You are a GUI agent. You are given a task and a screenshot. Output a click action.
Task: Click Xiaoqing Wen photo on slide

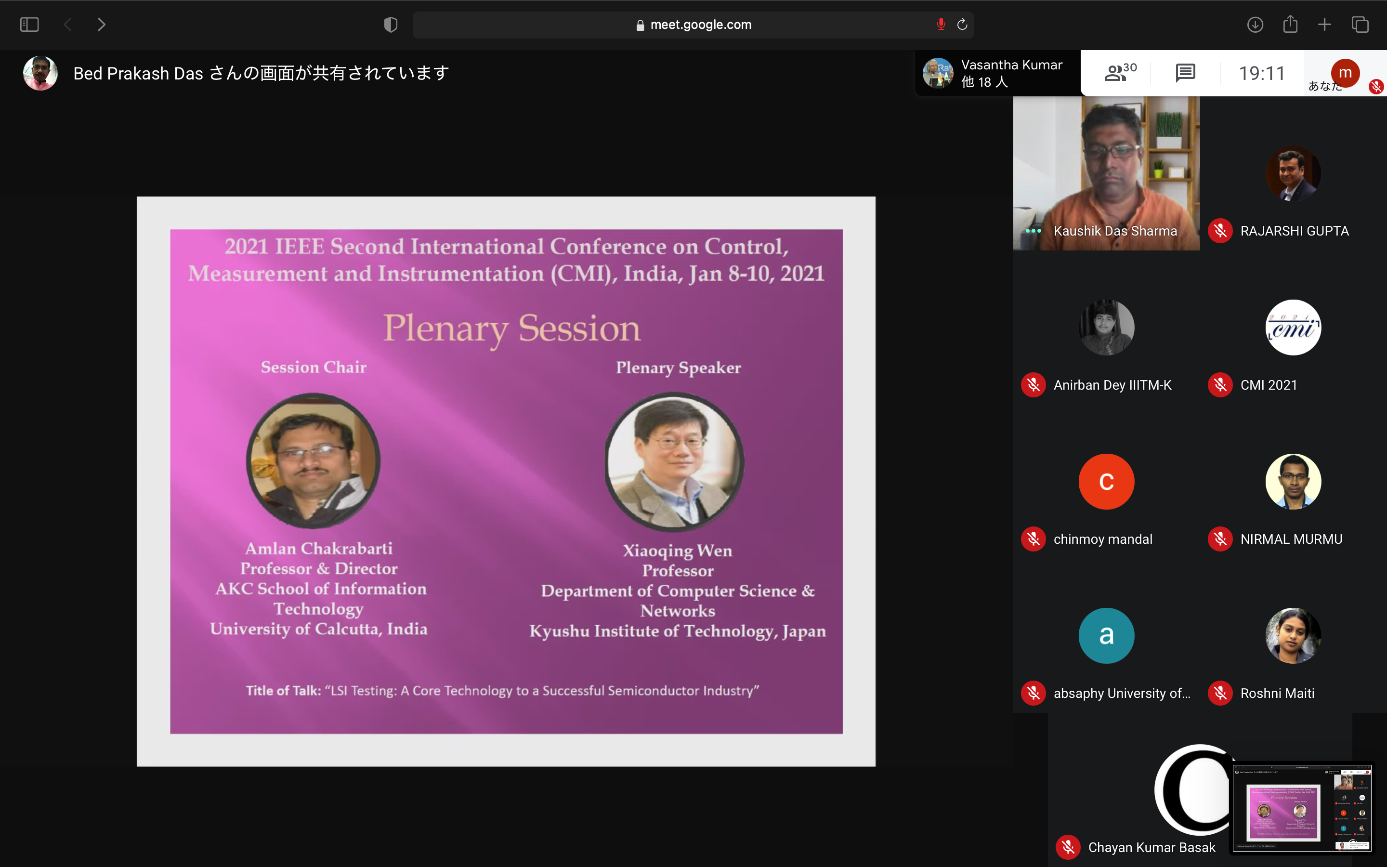(x=675, y=461)
